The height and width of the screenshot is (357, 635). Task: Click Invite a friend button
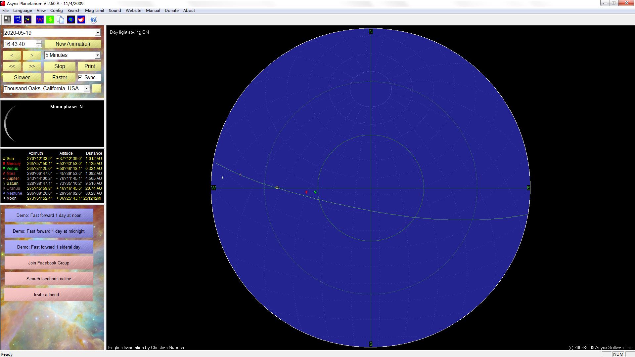(49, 295)
